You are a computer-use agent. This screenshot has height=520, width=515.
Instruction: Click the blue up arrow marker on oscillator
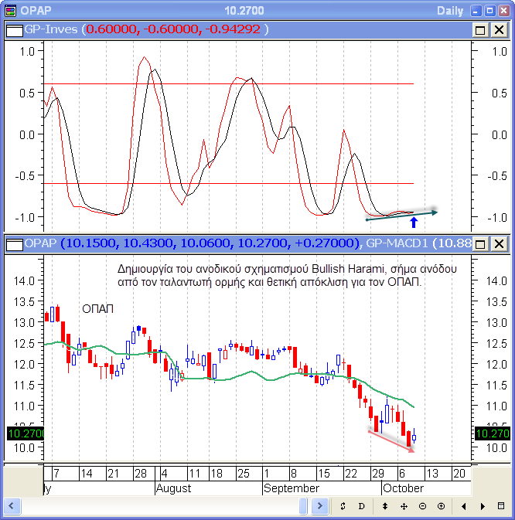pos(414,223)
